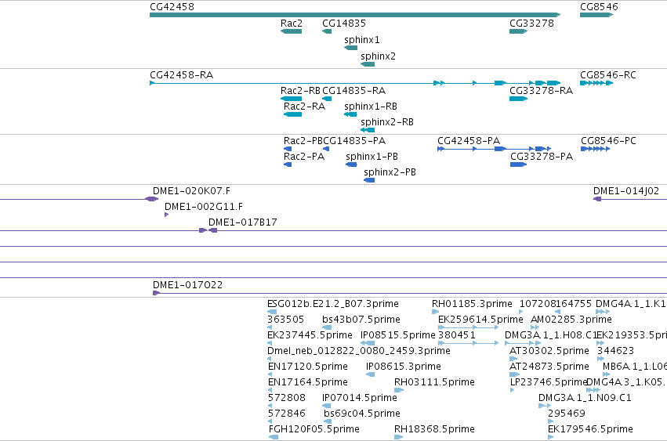Click the FGH120F05.5prime EST
The height and width of the screenshot is (441, 667).
[x=274, y=437]
